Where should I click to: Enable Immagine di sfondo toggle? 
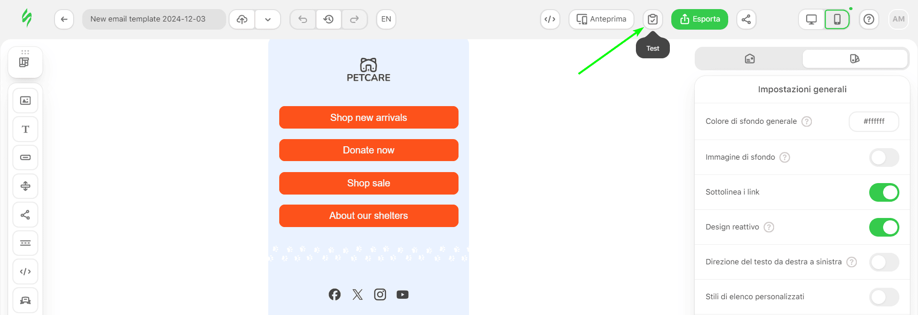(x=884, y=157)
